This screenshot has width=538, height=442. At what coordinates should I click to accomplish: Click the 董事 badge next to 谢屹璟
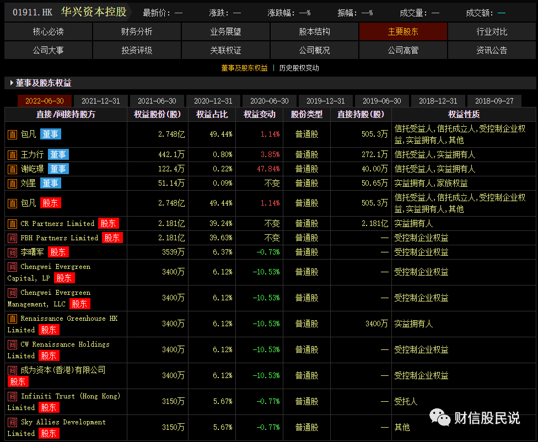click(58, 169)
